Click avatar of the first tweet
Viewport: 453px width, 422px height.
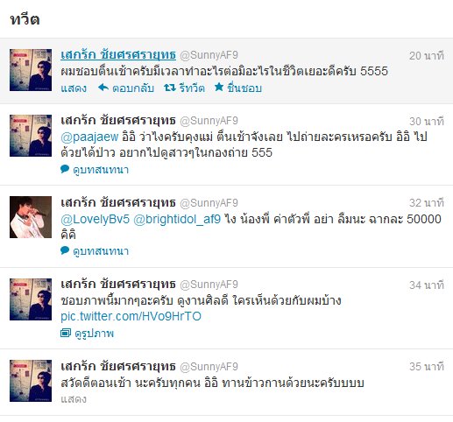(x=31, y=70)
